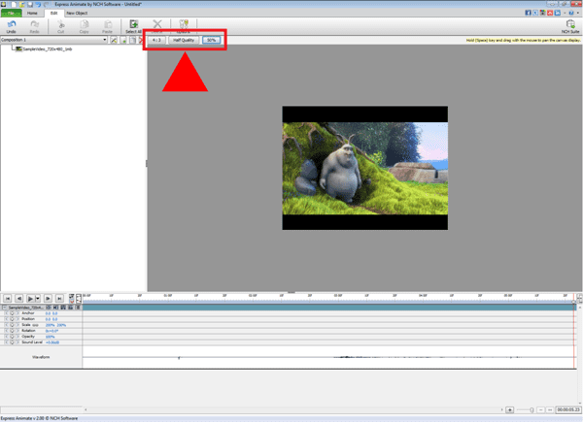Toggle the Anchor keyframe stopwatch

[12, 313]
